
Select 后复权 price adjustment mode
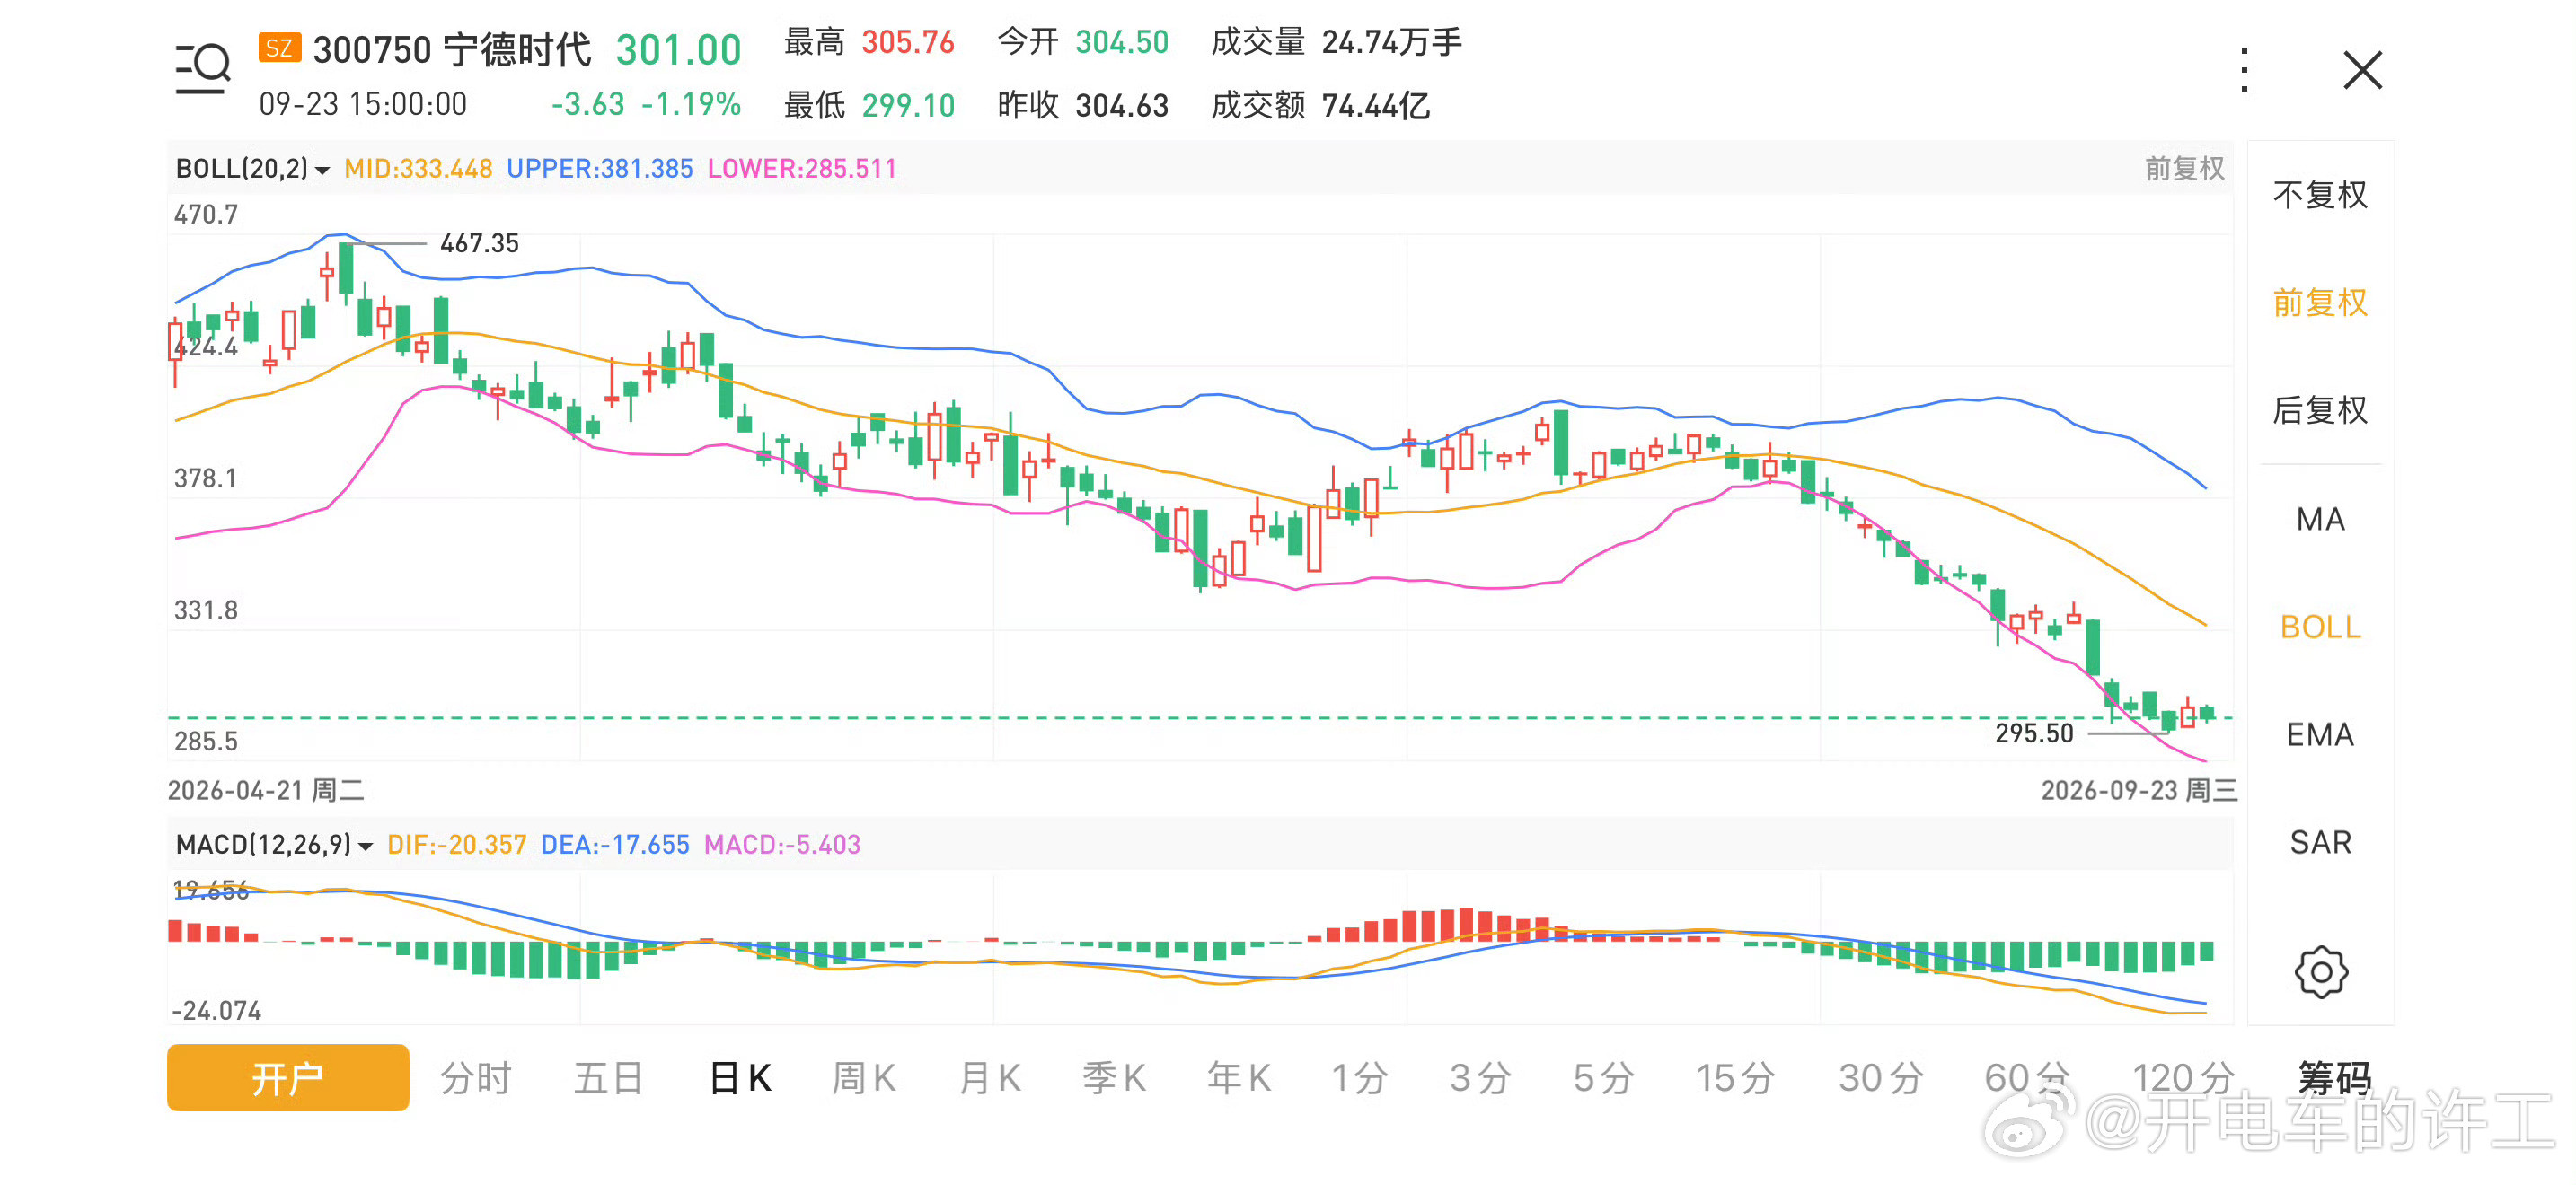coord(2320,409)
